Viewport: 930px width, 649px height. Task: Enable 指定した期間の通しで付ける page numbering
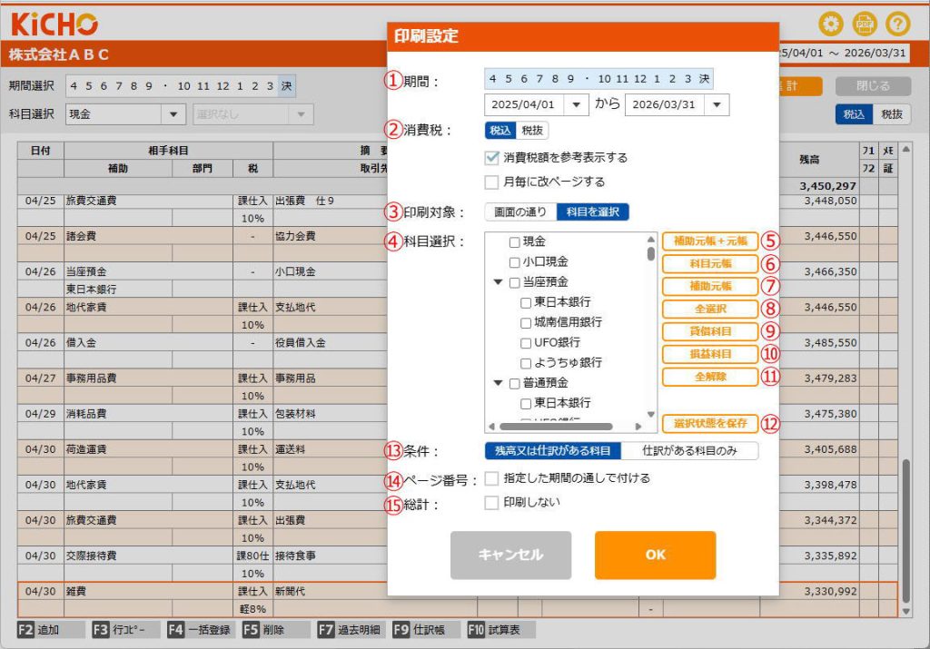(x=491, y=478)
